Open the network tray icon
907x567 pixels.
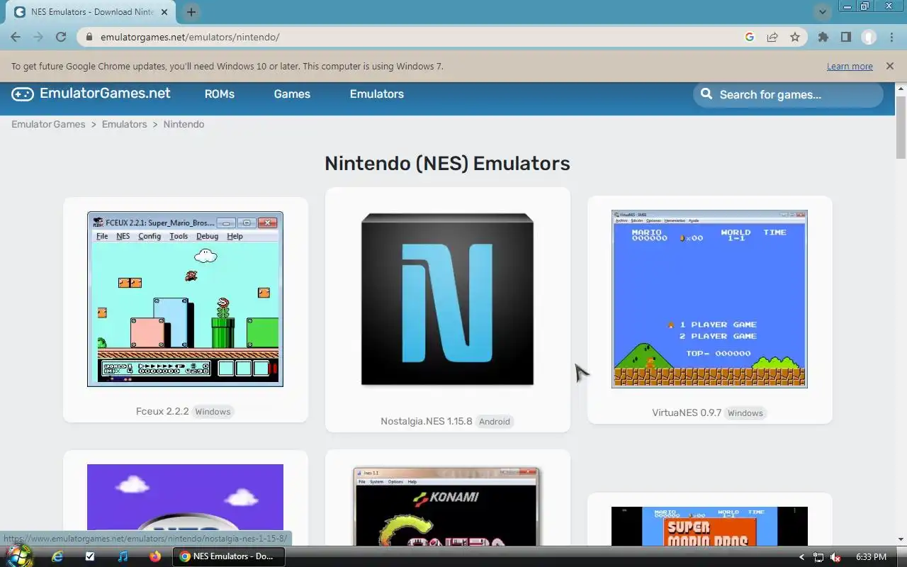[818, 557]
